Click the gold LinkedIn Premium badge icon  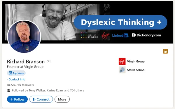coord(165,51)
